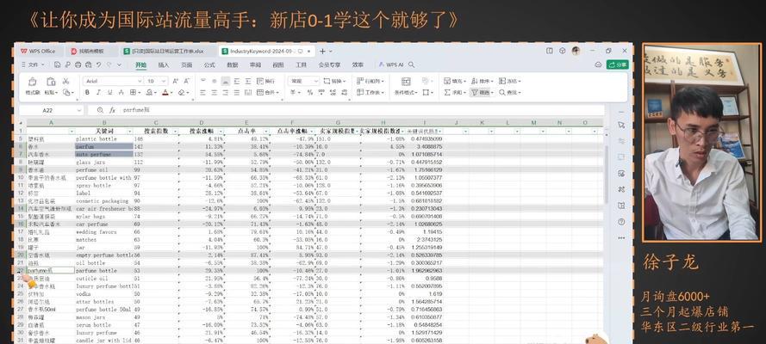766x344 pixels.
Task: Click the Paste clipboard icon
Action: tap(51, 82)
